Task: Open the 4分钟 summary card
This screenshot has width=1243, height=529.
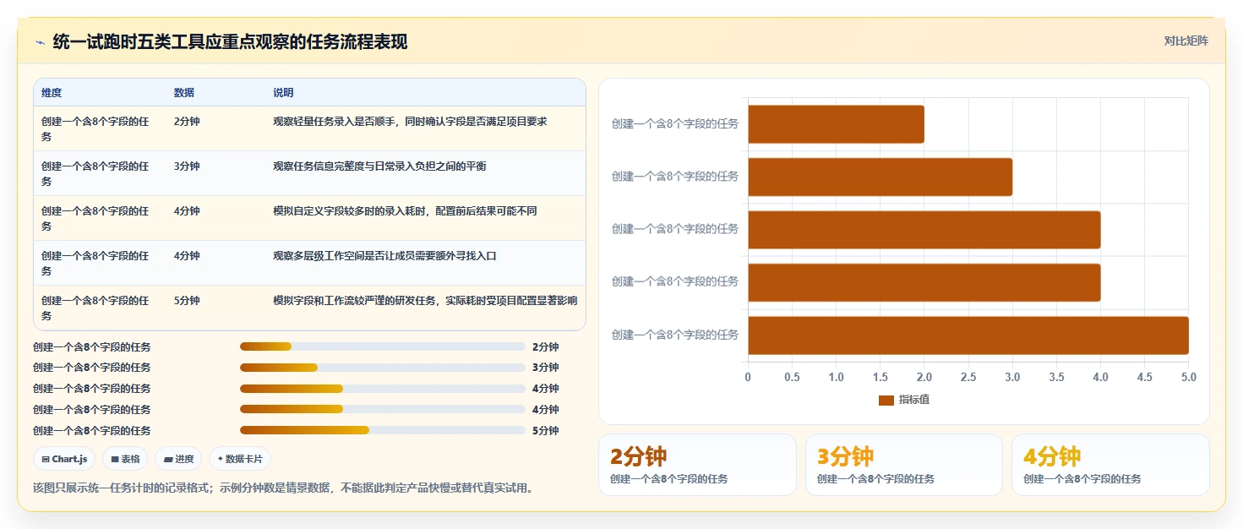Action: point(1110,465)
